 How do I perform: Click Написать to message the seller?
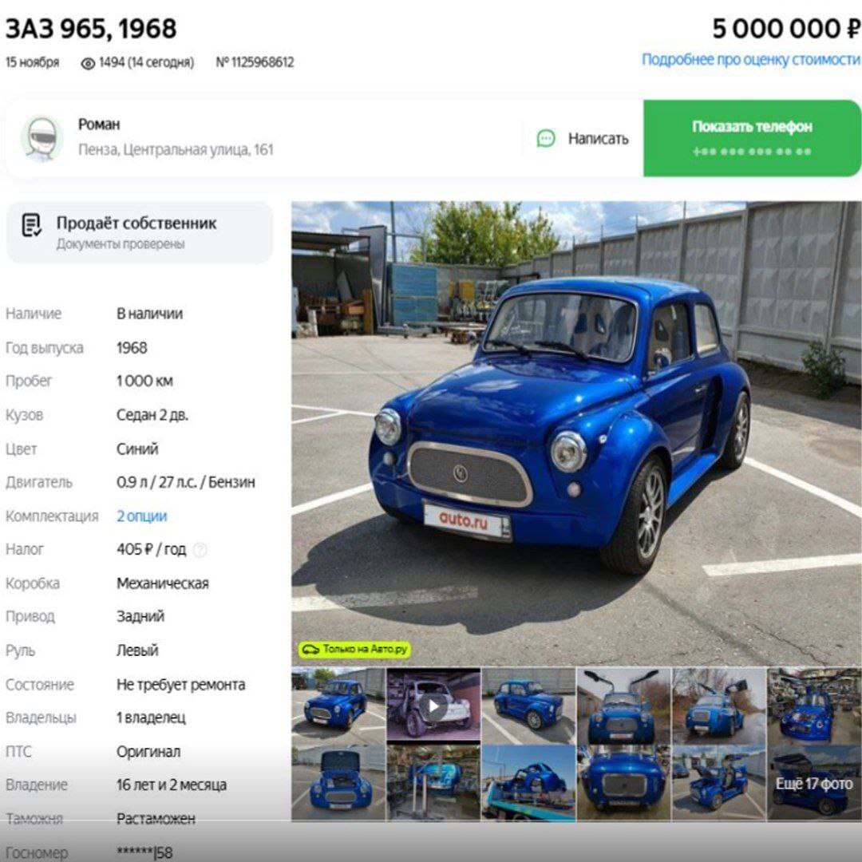pyautogui.click(x=598, y=139)
